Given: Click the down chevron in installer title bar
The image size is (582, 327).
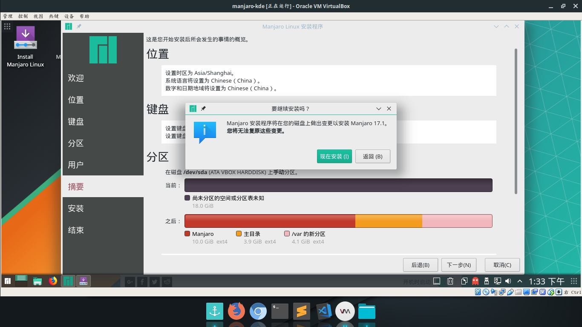Looking at the screenshot, I should (496, 26).
